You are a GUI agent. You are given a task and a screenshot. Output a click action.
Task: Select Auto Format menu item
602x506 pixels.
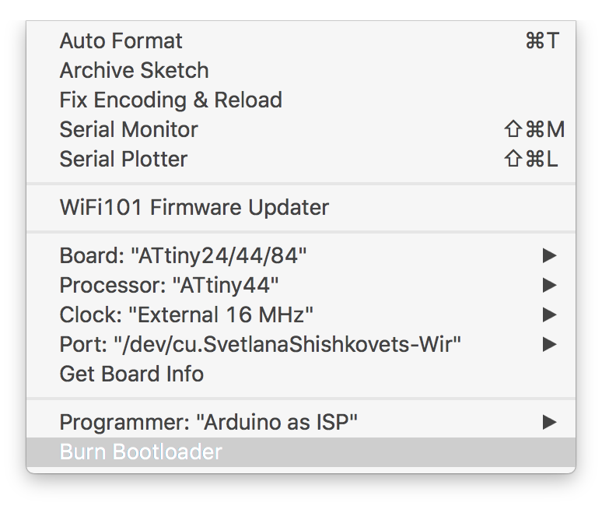301,40
